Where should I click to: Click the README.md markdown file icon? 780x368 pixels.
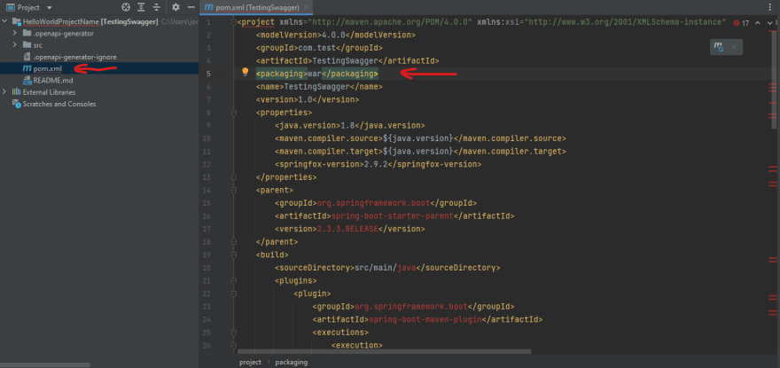(x=27, y=80)
